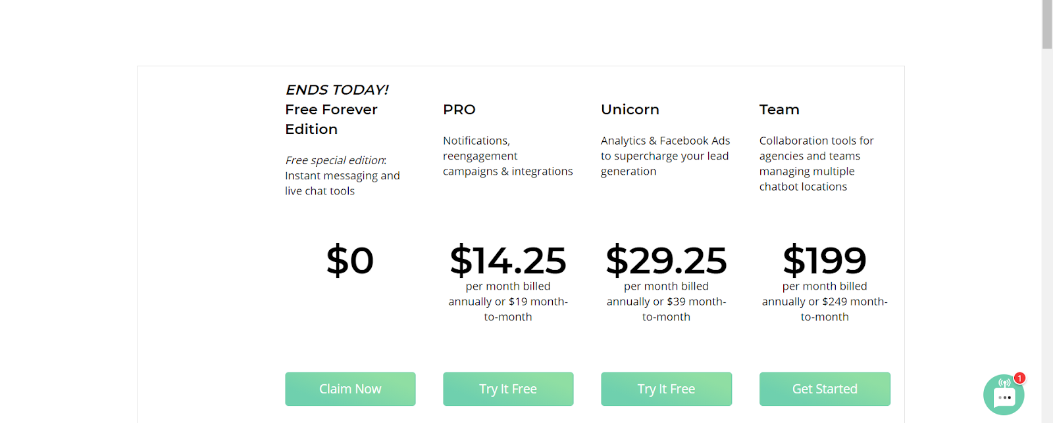Click the $199 price figure
The height and width of the screenshot is (423, 1053).
coord(825,260)
